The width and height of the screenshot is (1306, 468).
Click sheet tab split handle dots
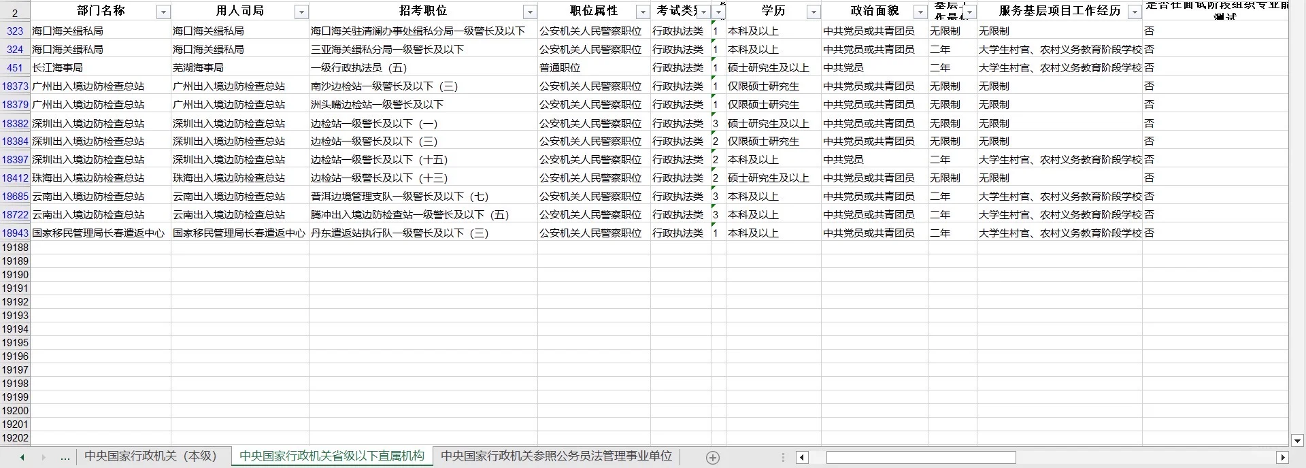click(783, 458)
